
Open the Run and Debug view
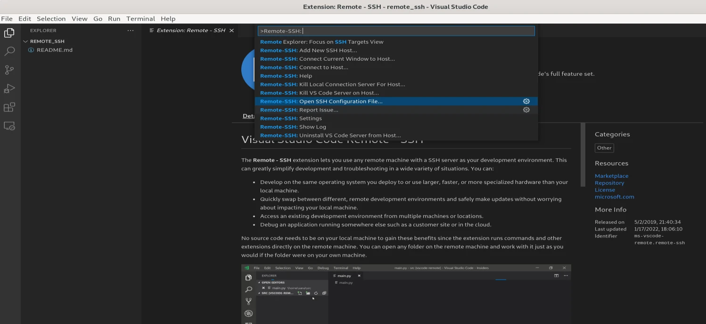tap(8, 88)
